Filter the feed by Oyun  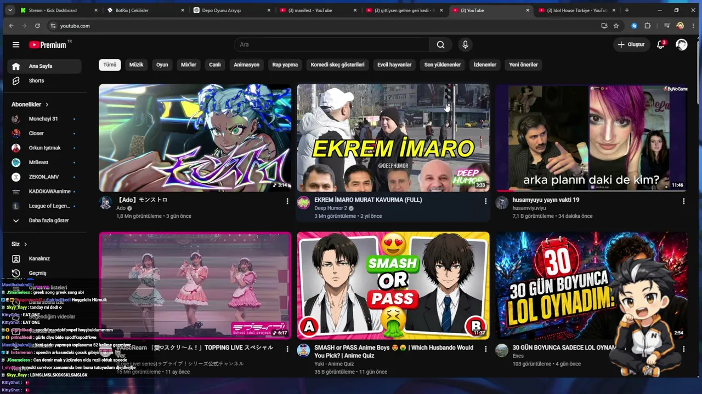point(162,65)
